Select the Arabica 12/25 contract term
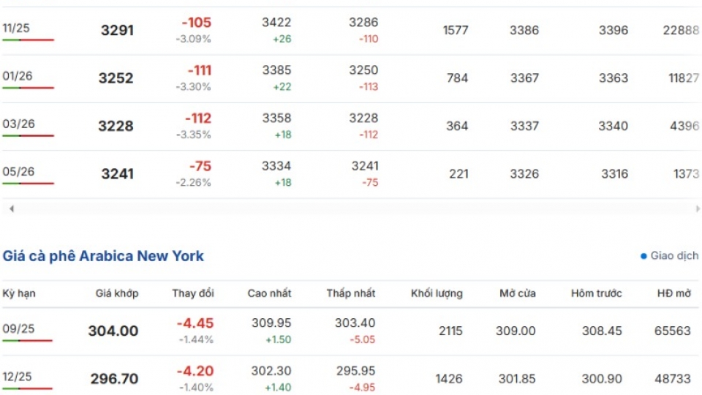The height and width of the screenshot is (395, 702). tap(17, 377)
